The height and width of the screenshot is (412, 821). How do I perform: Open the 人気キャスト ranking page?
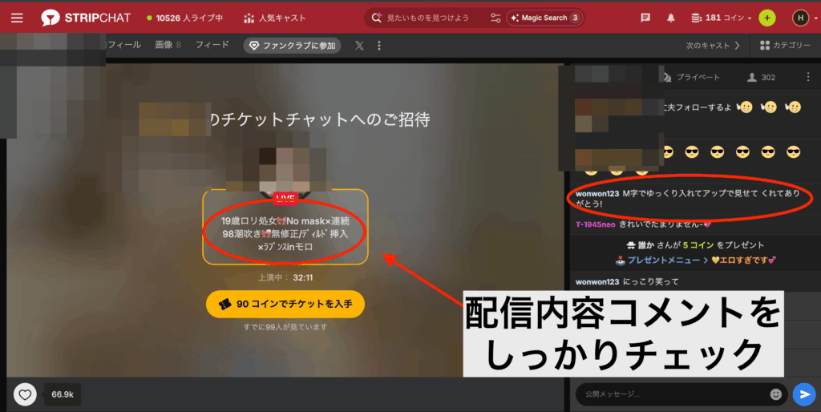(x=274, y=18)
